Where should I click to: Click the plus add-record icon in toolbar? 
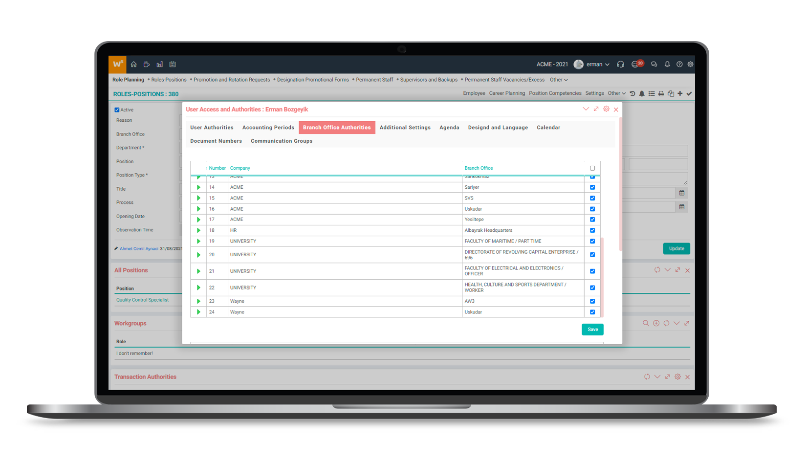coord(680,93)
